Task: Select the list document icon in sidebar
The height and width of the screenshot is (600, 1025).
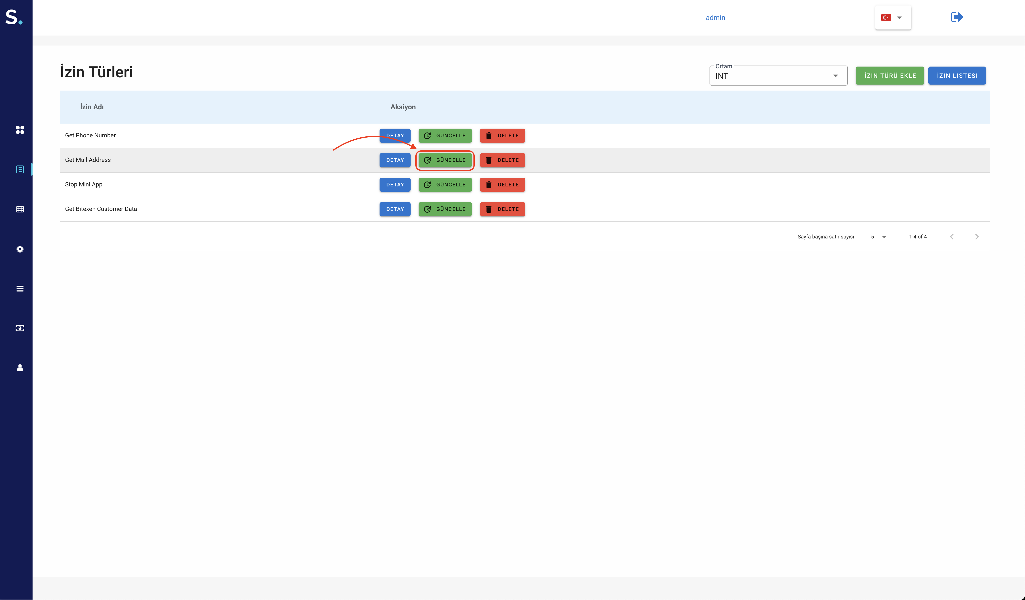Action: pos(20,169)
